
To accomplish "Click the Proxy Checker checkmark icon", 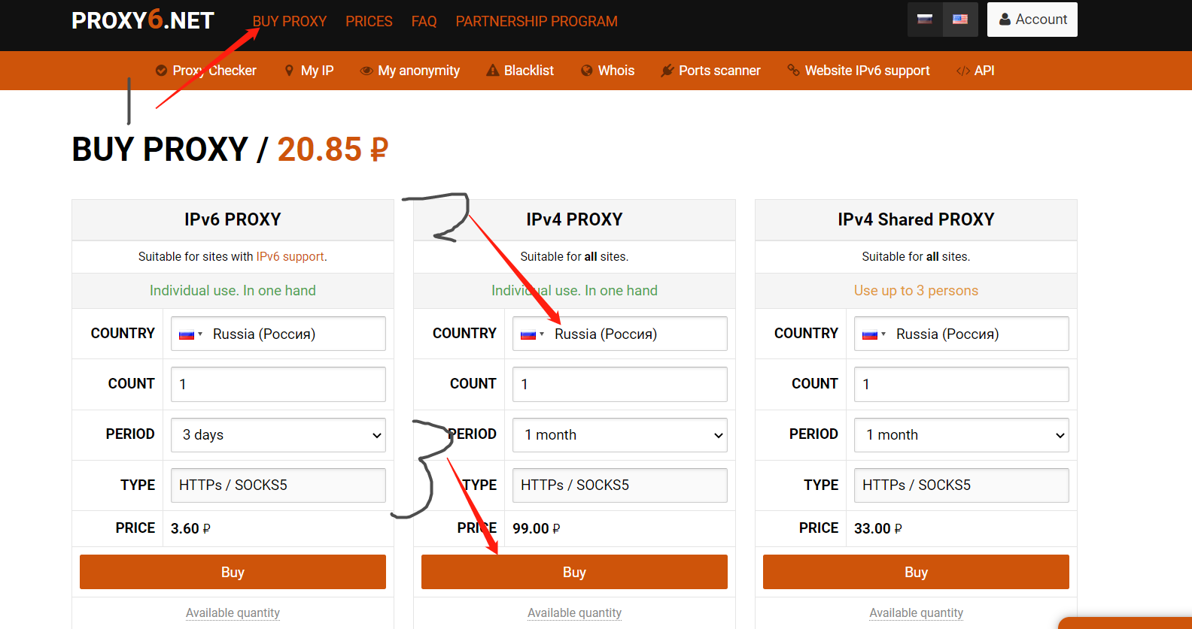I will pyautogui.click(x=161, y=71).
